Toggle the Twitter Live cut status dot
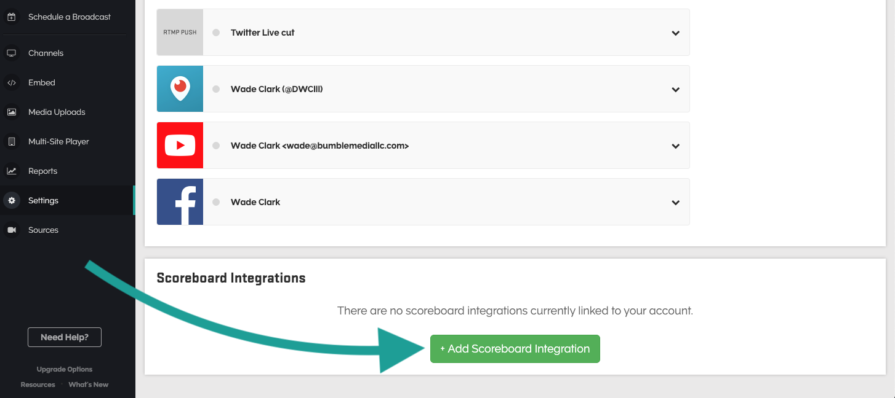This screenshot has width=895, height=398. pyautogui.click(x=216, y=33)
